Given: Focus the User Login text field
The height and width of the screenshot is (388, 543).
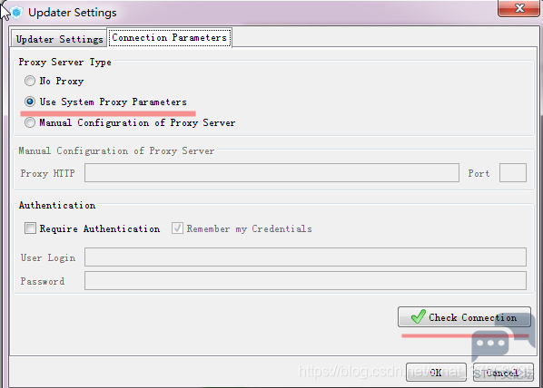Looking at the screenshot, I should [x=305, y=257].
